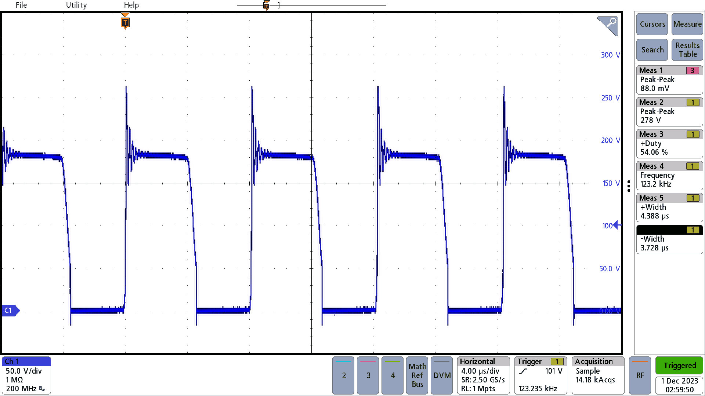Enable the RF channel

pos(640,375)
